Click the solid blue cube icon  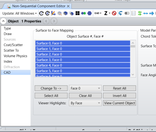66,13
